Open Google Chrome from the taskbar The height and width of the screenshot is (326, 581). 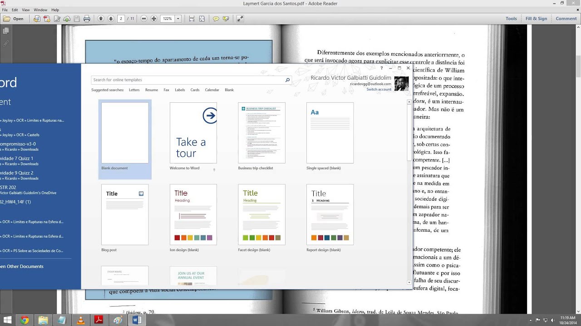click(25, 320)
